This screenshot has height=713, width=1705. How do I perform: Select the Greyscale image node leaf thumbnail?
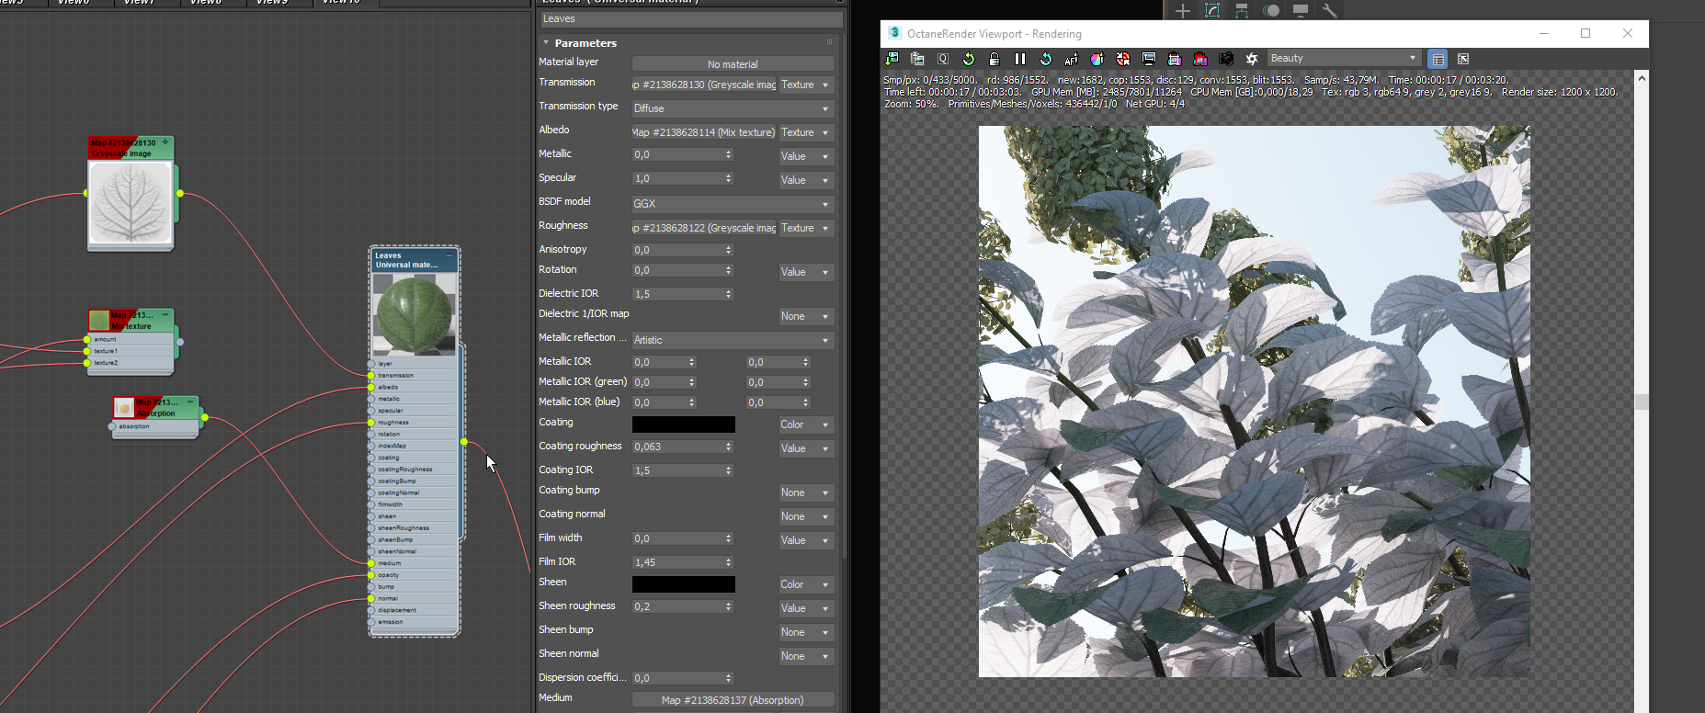coord(131,202)
